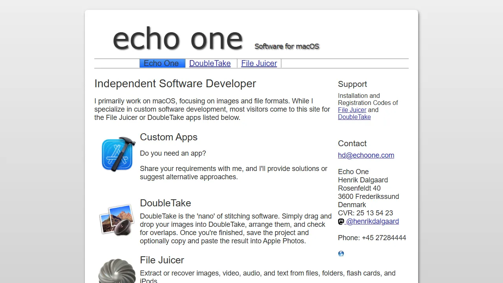Click the DoubleTake section heading
This screenshot has width=503, height=283.
pyautogui.click(x=165, y=203)
